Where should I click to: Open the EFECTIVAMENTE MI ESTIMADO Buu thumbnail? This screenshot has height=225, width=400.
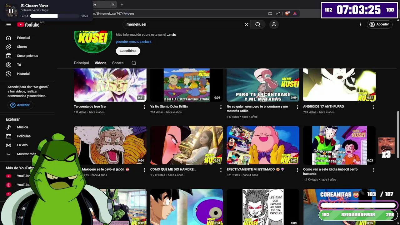pyautogui.click(x=263, y=145)
